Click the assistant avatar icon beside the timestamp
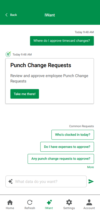Viewport: 100px width, 219px height. pos(8,54)
